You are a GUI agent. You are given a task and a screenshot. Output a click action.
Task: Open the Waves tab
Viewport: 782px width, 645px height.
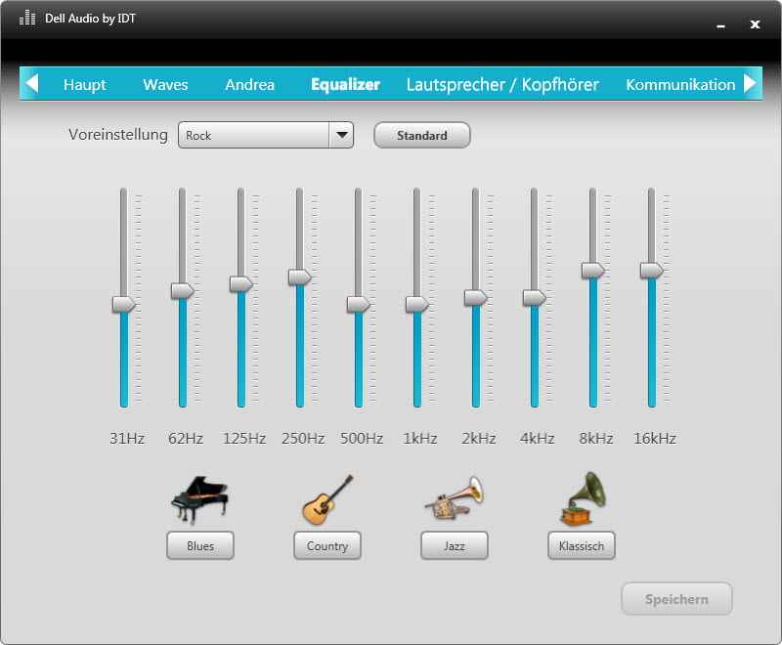pyautogui.click(x=165, y=84)
